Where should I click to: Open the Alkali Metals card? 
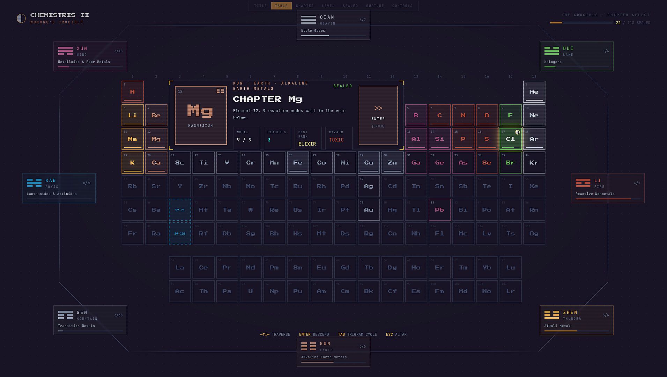[577, 320]
